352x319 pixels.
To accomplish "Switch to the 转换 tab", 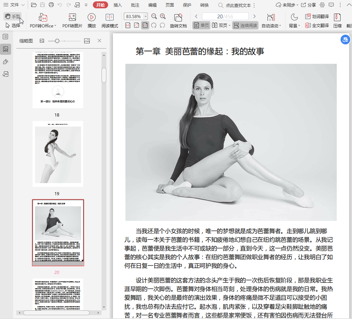I will (204, 5).
